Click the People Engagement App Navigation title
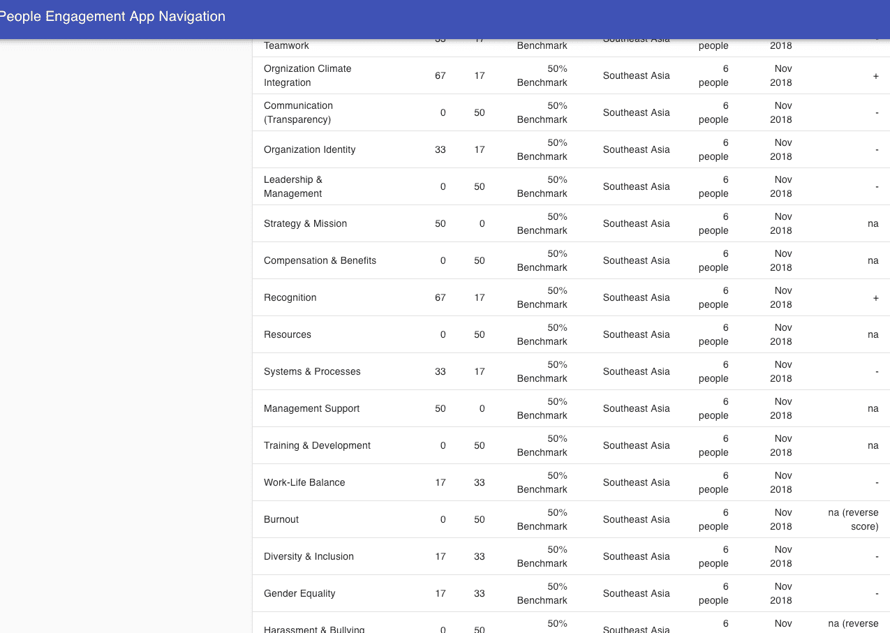890x633 pixels. point(112,16)
